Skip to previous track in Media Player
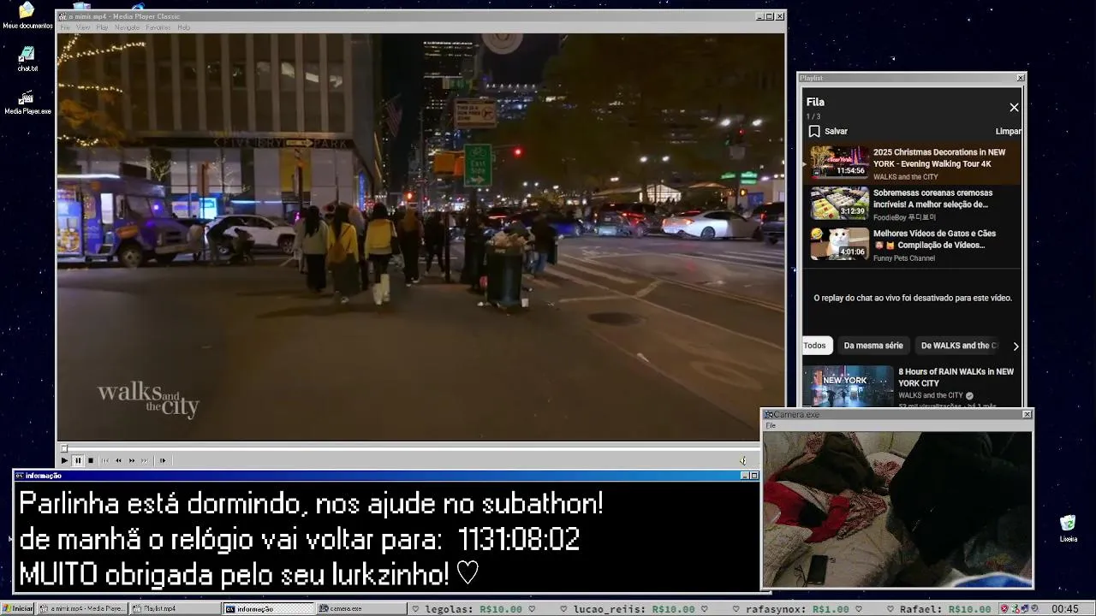This screenshot has height=616, width=1096. (105, 460)
